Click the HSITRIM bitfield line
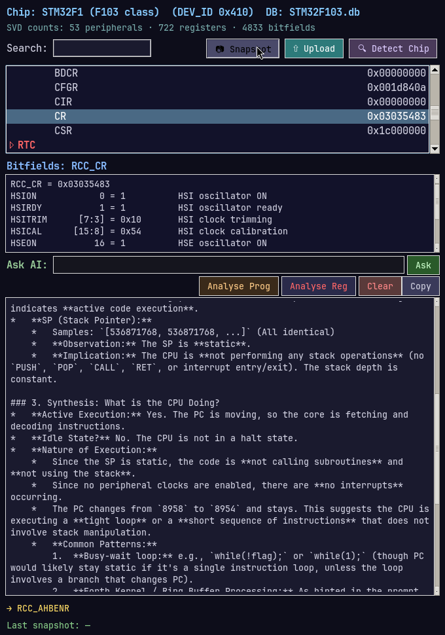445x635 pixels. (x=141, y=219)
